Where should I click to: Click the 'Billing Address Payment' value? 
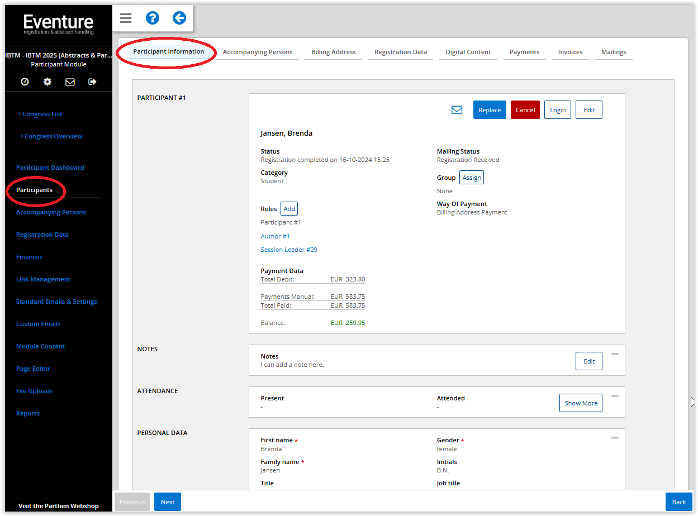pos(472,212)
